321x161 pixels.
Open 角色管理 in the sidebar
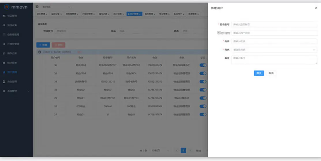click(x=12, y=82)
